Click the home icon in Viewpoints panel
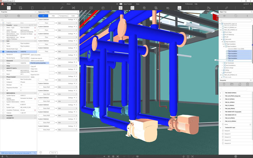This screenshot has height=158, width=253. pyautogui.click(x=240, y=84)
